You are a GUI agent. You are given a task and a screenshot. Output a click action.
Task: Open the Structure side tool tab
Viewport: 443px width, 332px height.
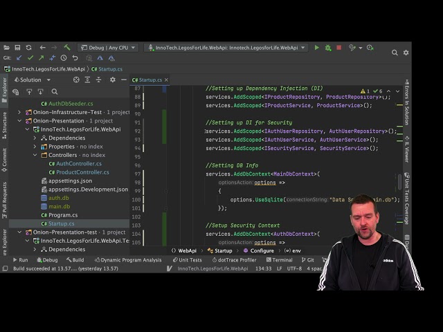5,125
